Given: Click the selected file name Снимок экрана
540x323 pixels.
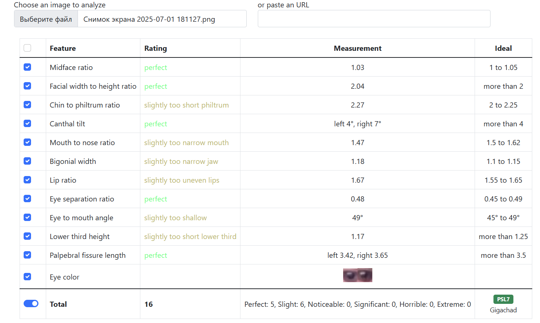Looking at the screenshot, I should tap(149, 19).
